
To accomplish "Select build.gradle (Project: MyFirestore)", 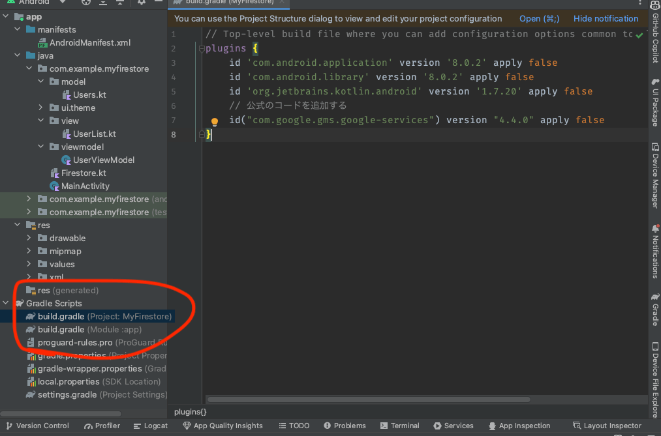I will 99,317.
